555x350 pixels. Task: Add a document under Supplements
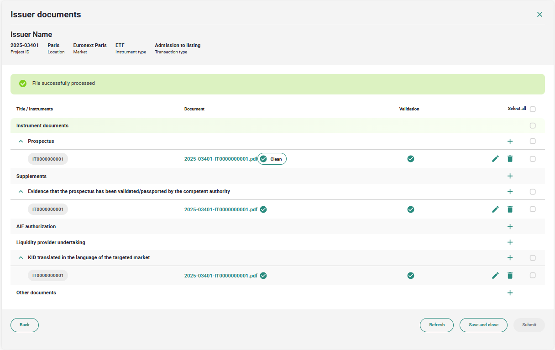[x=510, y=176]
